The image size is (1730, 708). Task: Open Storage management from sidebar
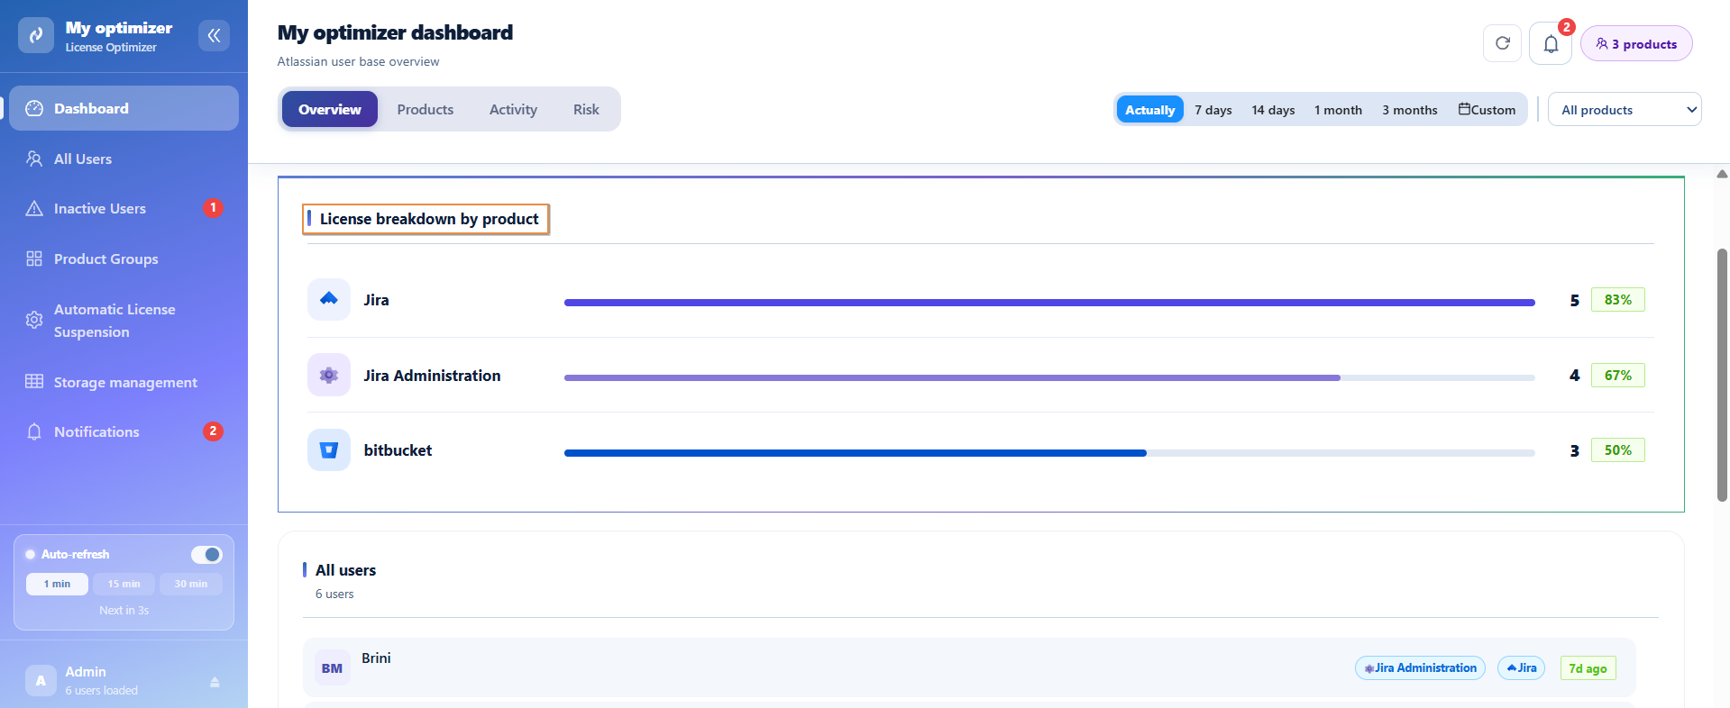124,382
